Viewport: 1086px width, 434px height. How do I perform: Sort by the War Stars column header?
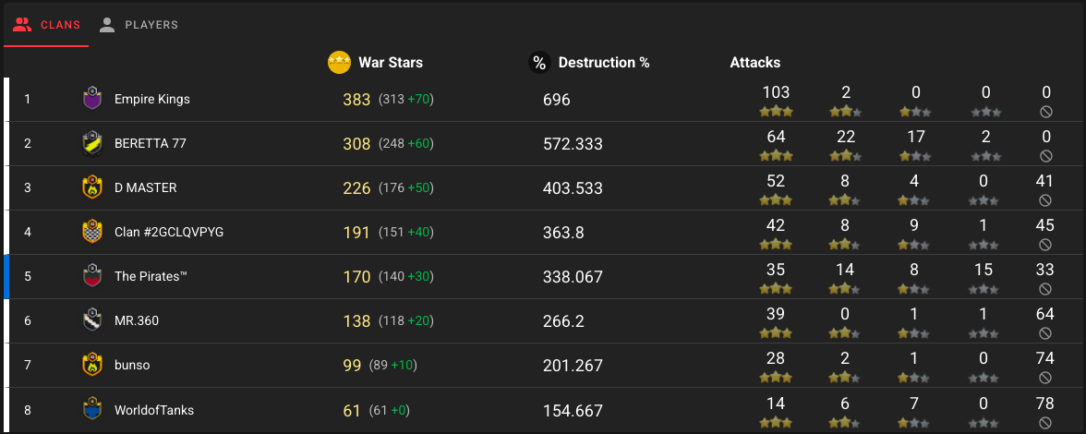(391, 62)
